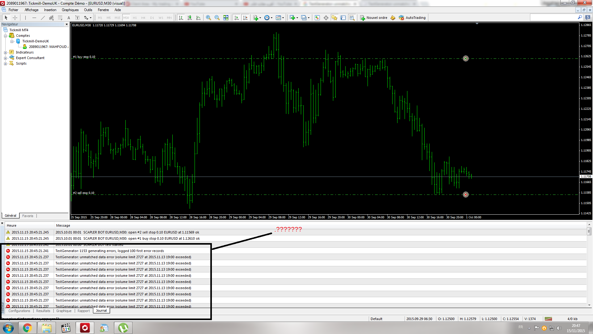
Task: Collapse the Comptes tree node
Action: (5, 36)
